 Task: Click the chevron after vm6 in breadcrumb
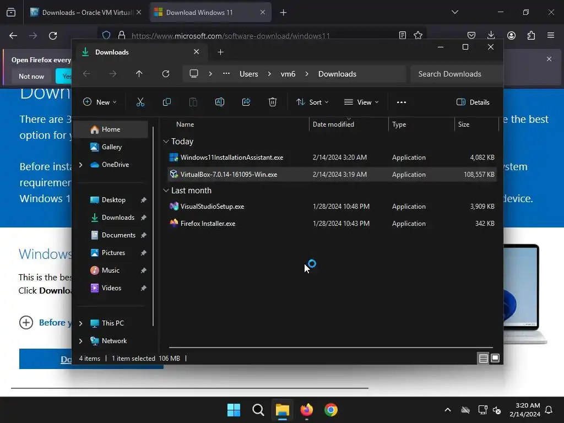(307, 74)
